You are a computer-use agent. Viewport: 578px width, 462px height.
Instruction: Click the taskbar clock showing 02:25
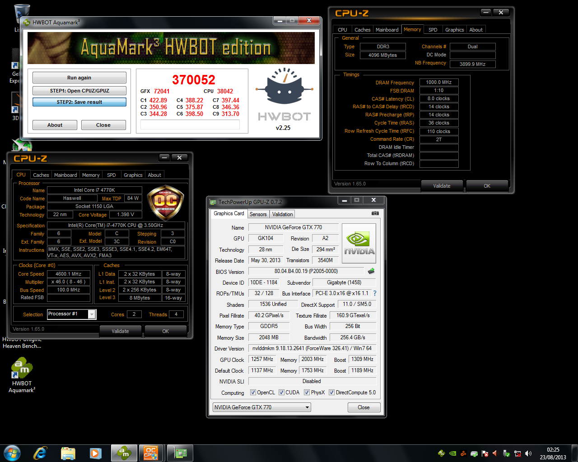coord(553,453)
